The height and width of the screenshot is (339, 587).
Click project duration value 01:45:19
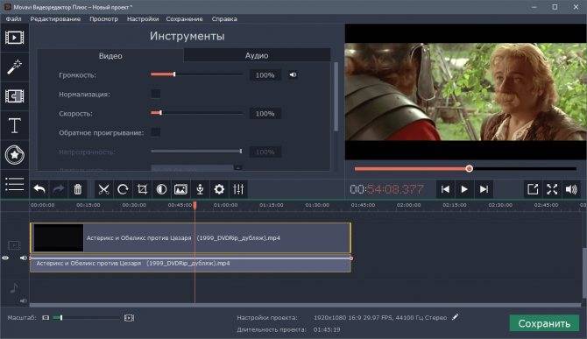click(327, 329)
